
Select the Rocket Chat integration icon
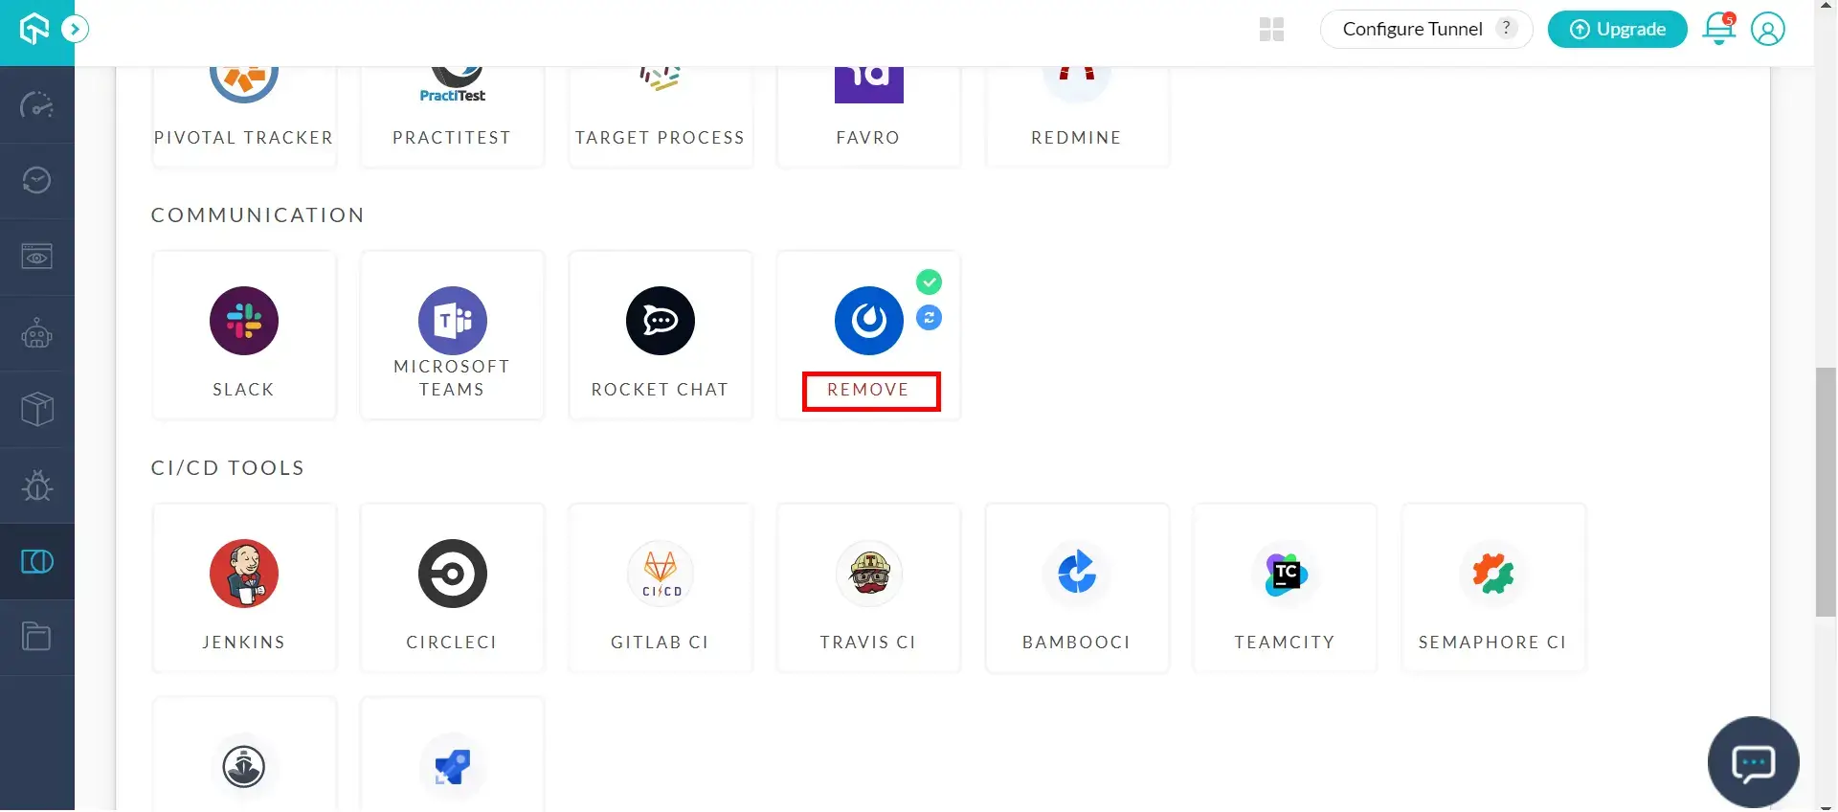pos(661,321)
